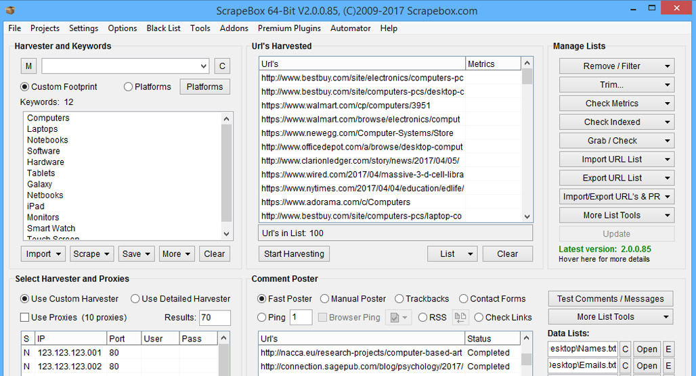The image size is (696, 376).
Task: Open the Browser Ping options icon dropdown
Action: tap(398, 317)
